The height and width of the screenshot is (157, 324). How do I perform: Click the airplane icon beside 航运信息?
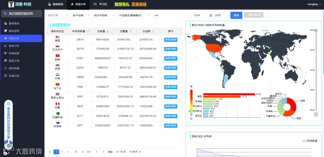click(5, 31)
